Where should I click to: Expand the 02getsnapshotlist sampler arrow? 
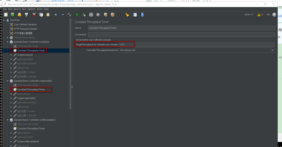11,98
